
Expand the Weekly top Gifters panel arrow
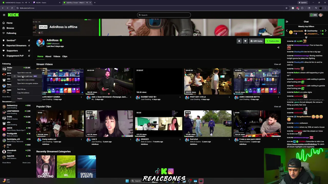pos(306,37)
